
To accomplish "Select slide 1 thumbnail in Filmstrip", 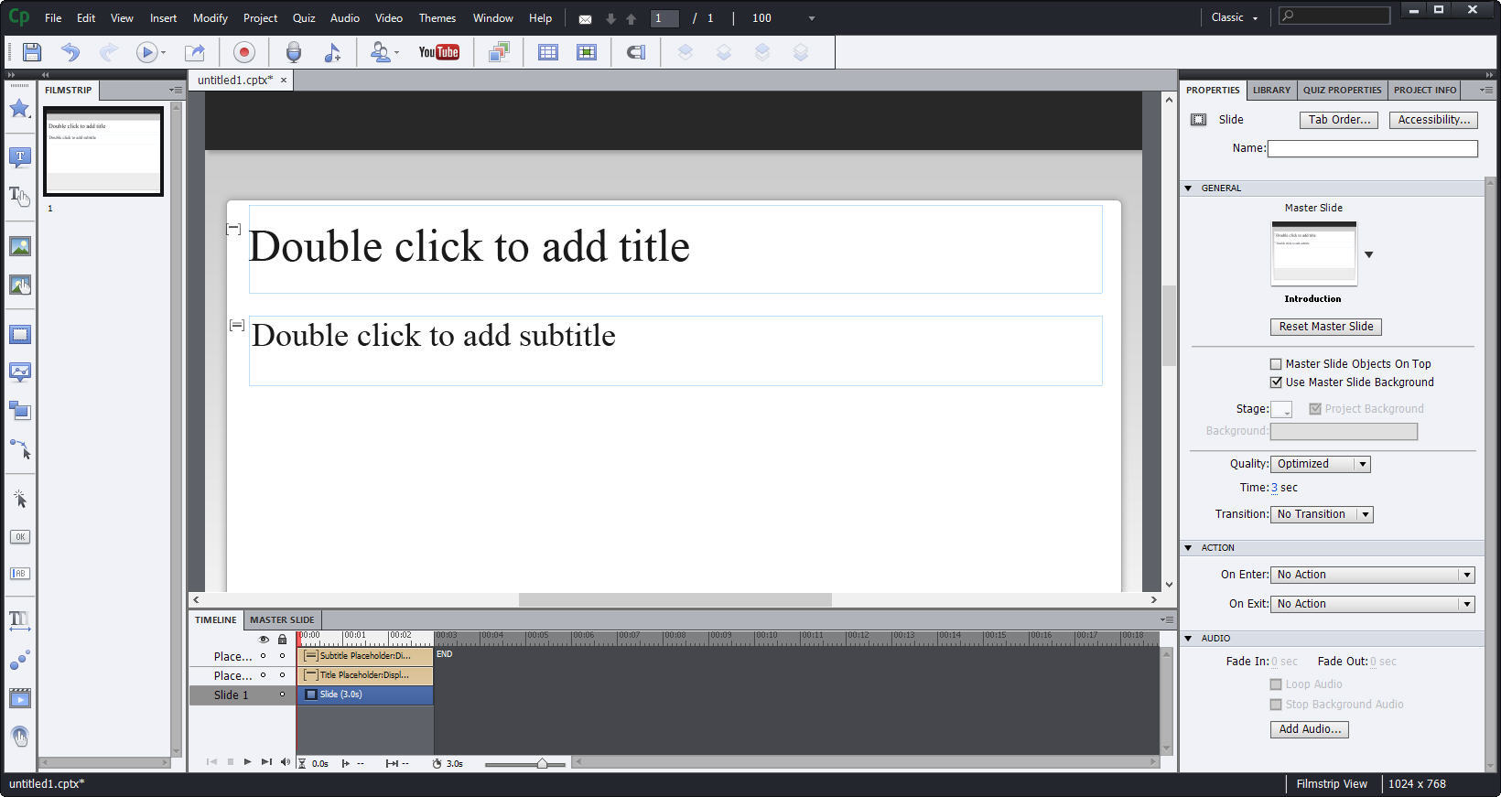I will point(103,151).
